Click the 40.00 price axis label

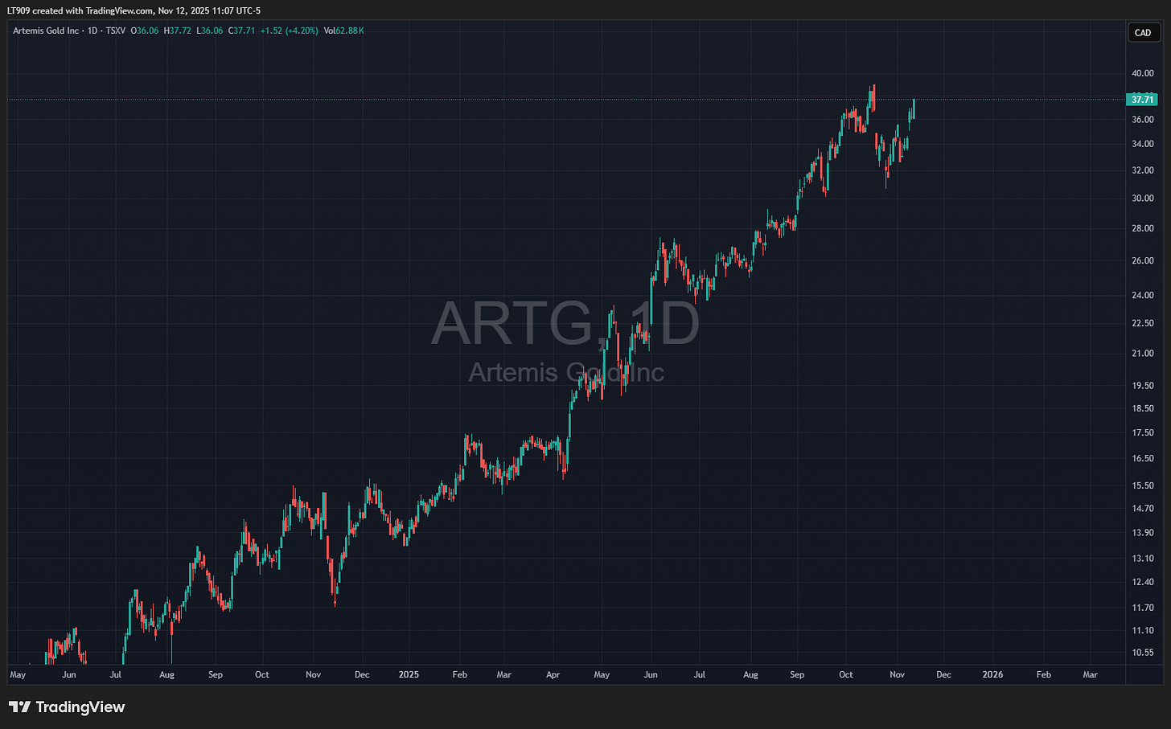(1142, 73)
